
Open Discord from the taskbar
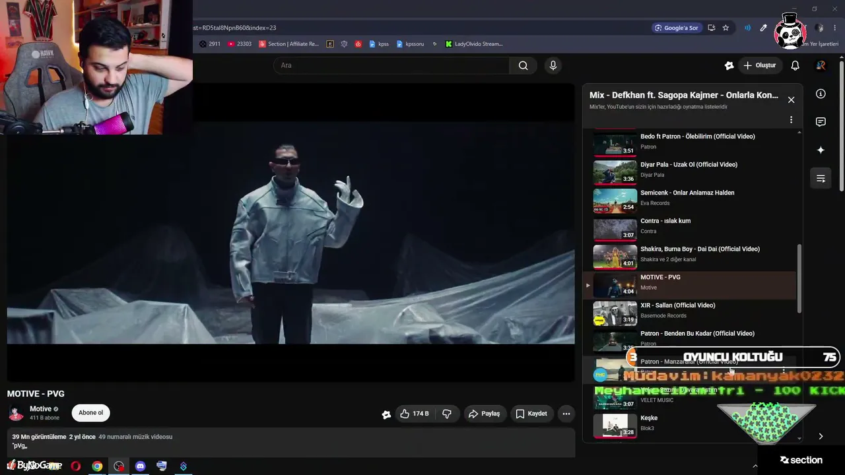tap(140, 466)
